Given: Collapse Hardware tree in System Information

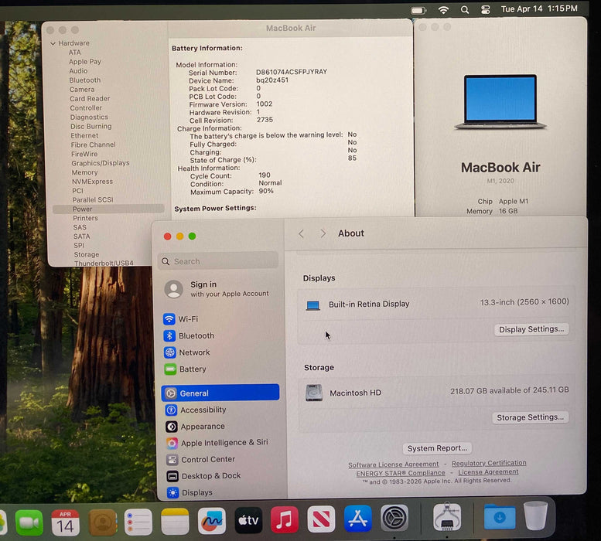Looking at the screenshot, I should click(x=53, y=43).
